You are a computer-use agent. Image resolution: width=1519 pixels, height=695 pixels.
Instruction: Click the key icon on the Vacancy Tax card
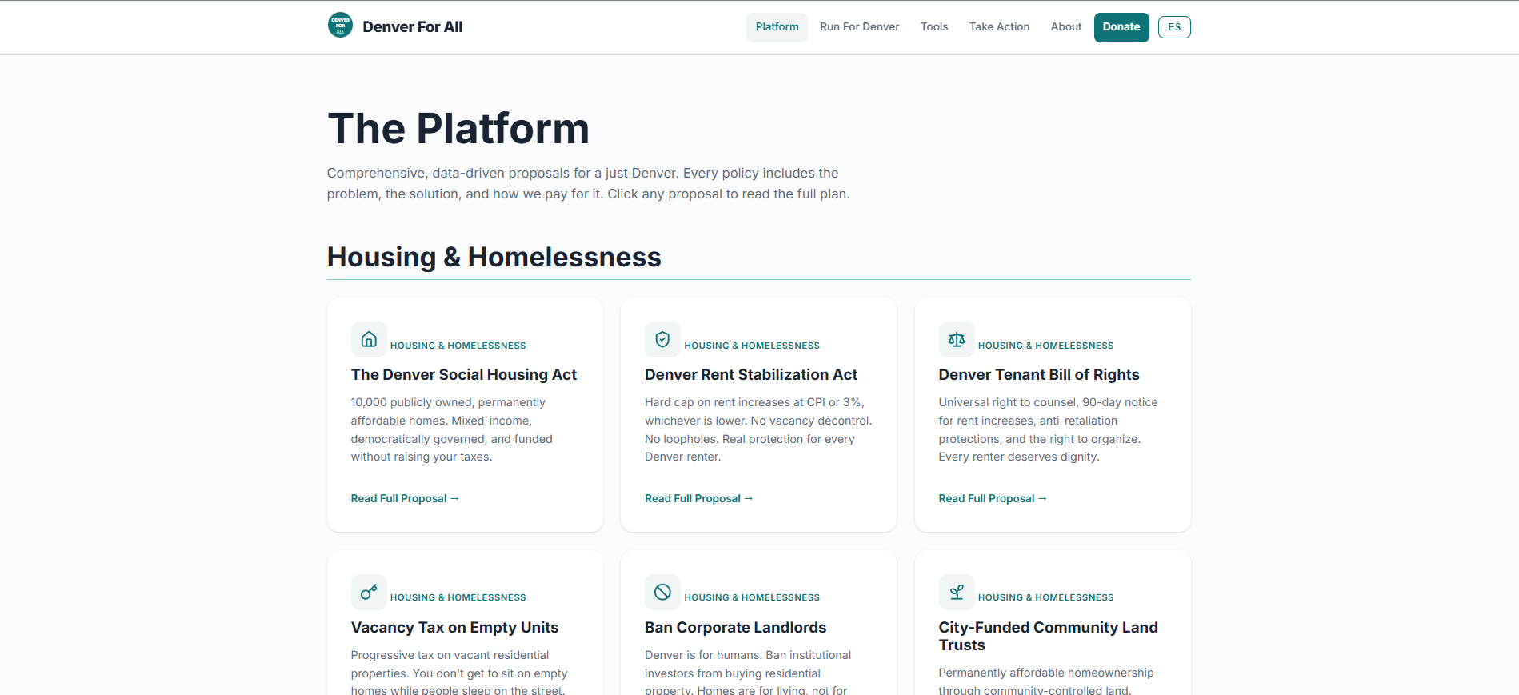[x=369, y=592]
